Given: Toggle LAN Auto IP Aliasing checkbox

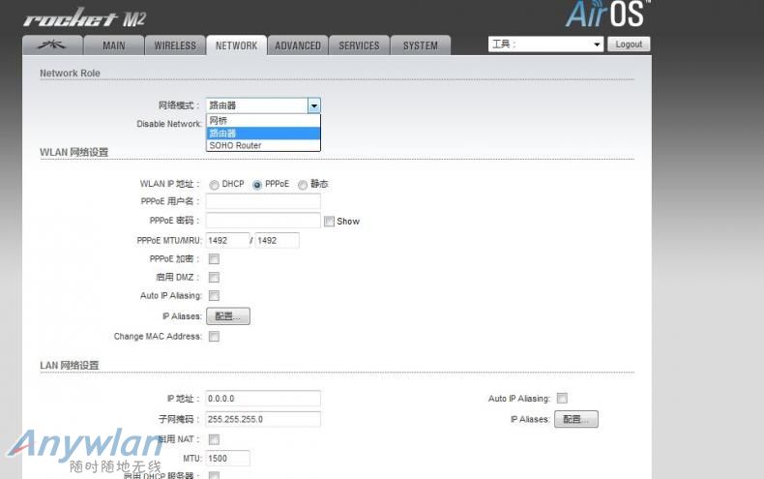Looking at the screenshot, I should [x=562, y=399].
